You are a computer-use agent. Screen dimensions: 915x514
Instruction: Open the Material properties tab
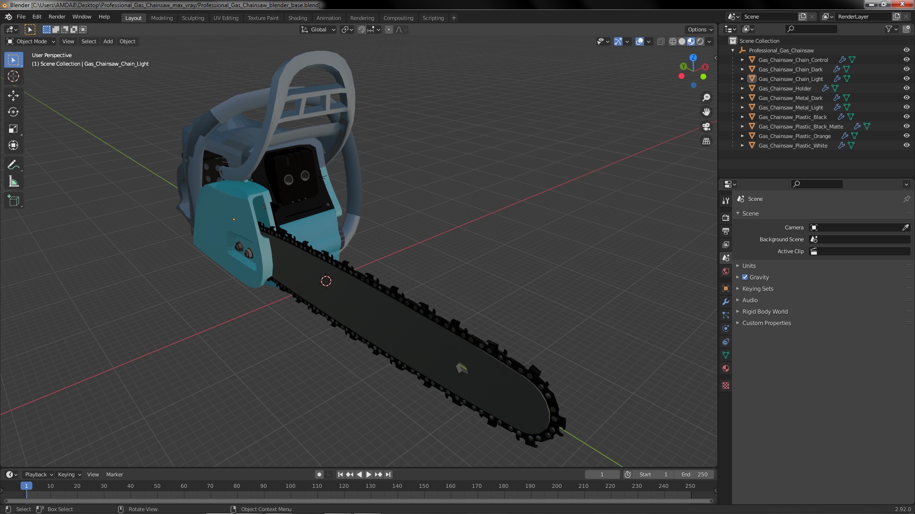pyautogui.click(x=725, y=368)
